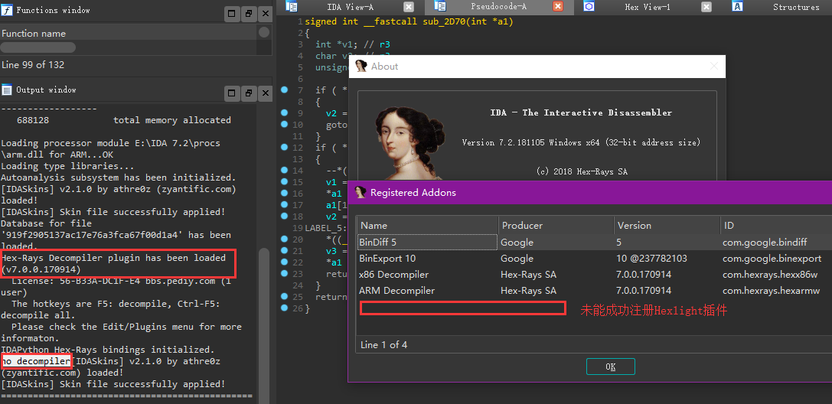Click OK in Registered Addons dialog
The image size is (832, 404).
(x=610, y=367)
